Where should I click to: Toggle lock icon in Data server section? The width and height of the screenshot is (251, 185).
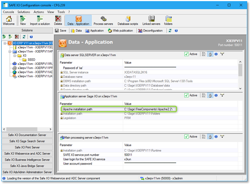210,54
